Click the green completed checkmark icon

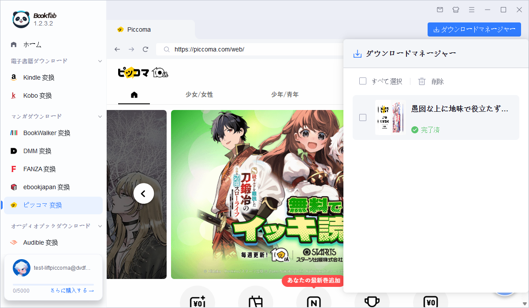(414, 130)
